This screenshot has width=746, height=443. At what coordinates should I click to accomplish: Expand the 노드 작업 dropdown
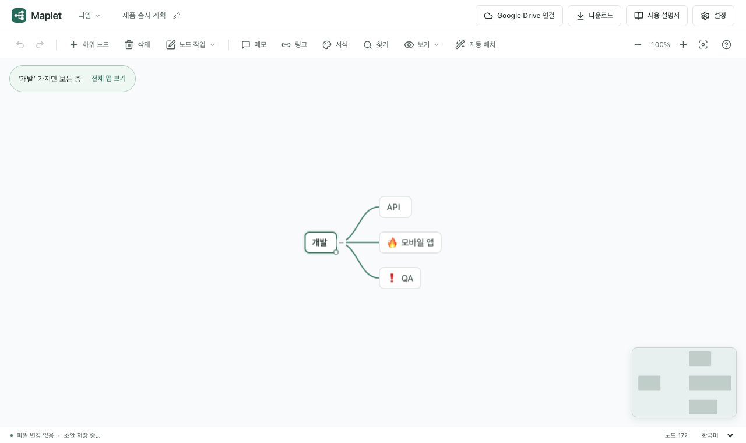coord(191,45)
